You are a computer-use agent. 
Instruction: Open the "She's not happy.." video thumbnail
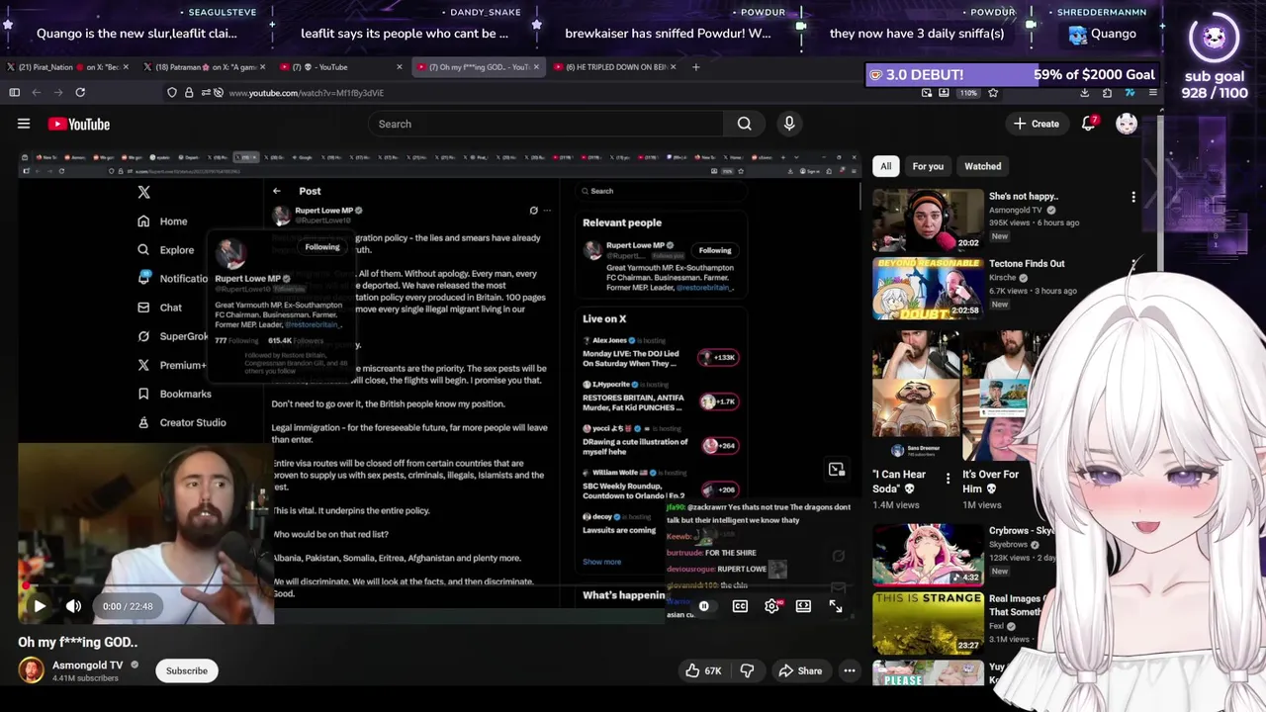[928, 219]
